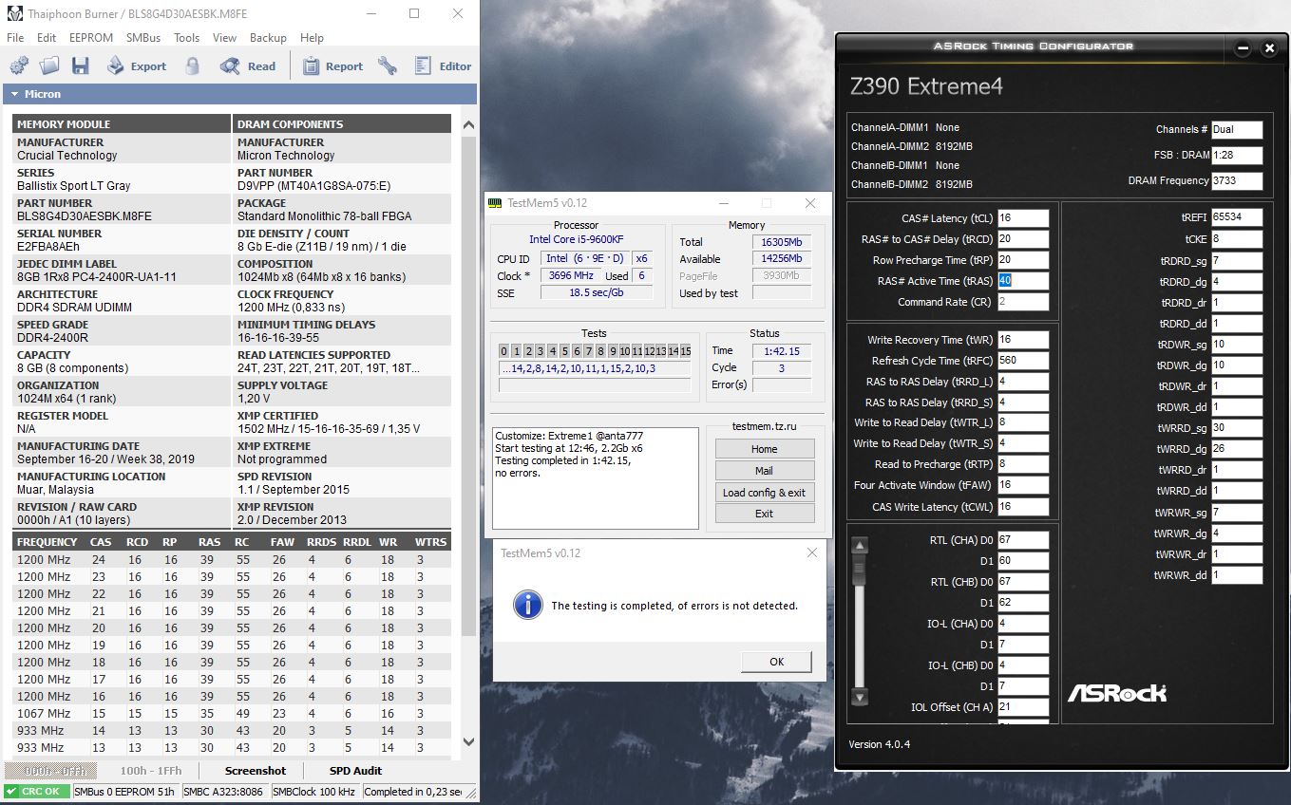Viewport: 1291px width, 805px height.
Task: Open the SMBus menu
Action: [x=142, y=38]
